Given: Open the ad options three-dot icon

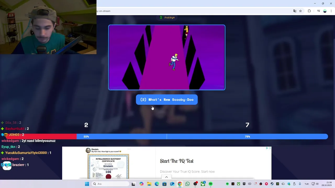Looking at the screenshot, I should pyautogui.click(x=270, y=148).
